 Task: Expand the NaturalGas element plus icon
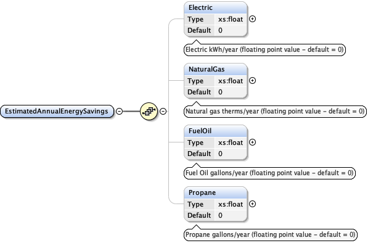coord(253,81)
